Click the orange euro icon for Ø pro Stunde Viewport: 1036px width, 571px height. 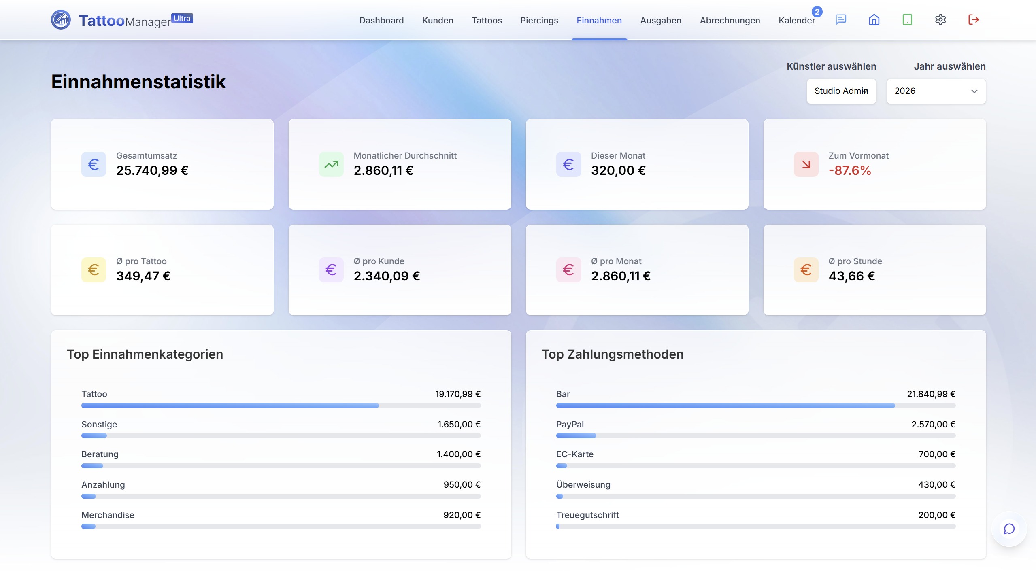click(x=806, y=270)
